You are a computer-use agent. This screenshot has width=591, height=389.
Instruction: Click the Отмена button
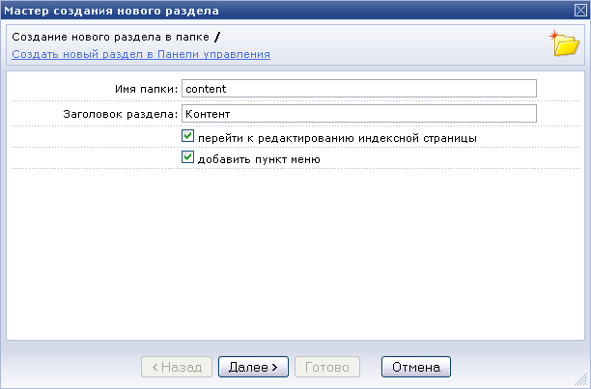click(x=416, y=367)
